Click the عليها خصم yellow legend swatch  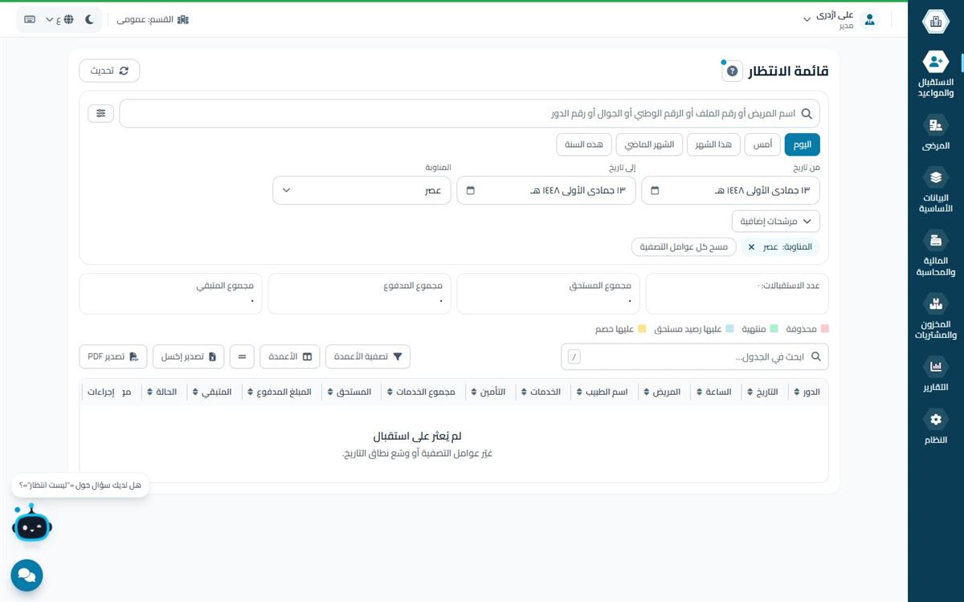(x=642, y=329)
